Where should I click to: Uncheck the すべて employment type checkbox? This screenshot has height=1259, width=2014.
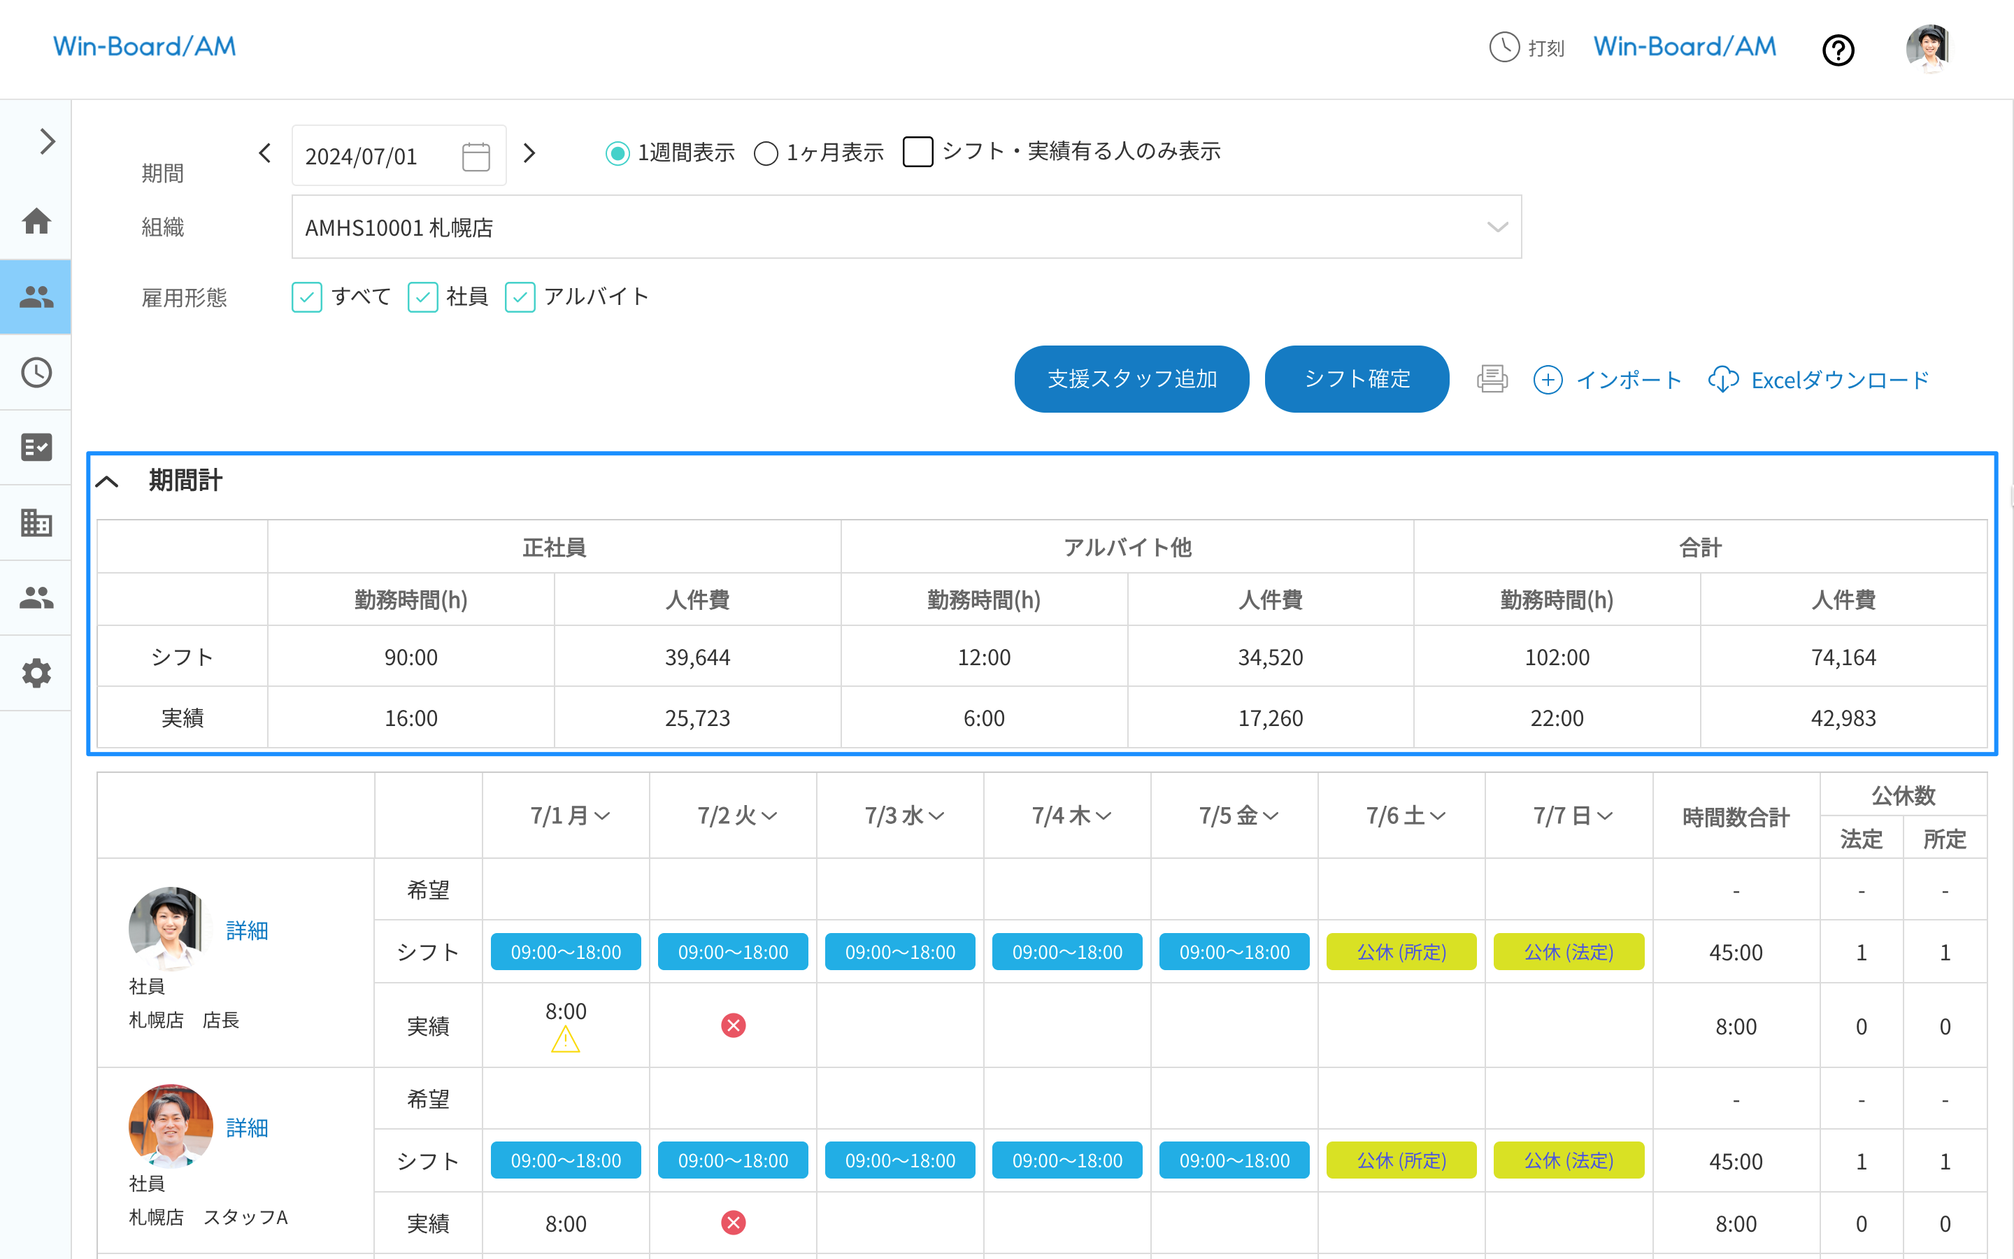point(307,297)
